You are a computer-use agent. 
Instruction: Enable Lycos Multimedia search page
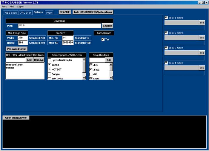pyautogui.click(x=49, y=60)
